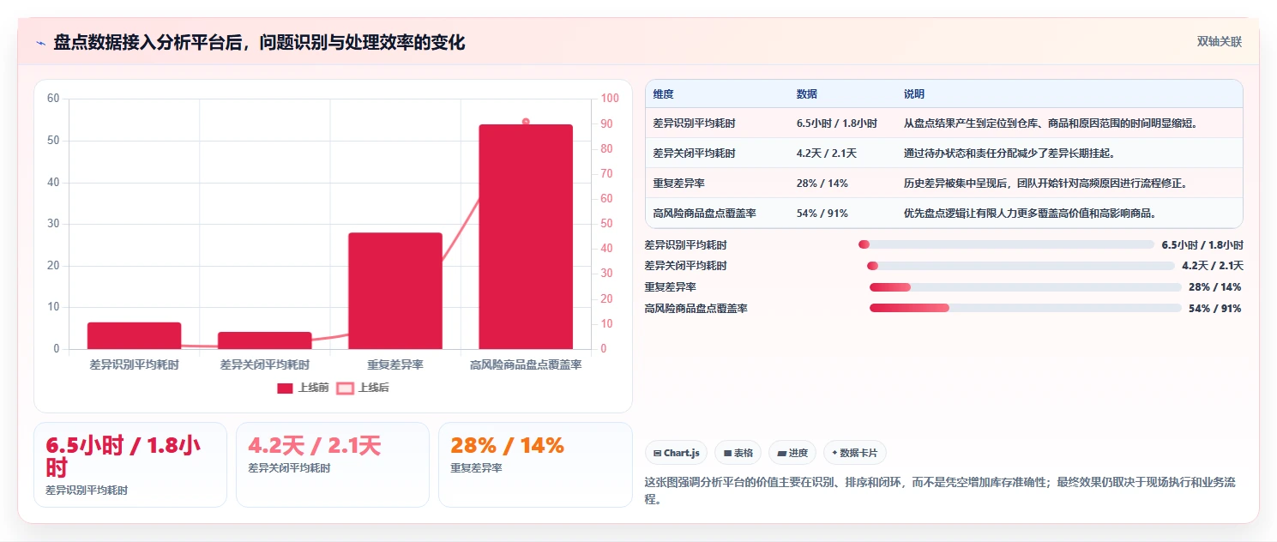Click the lightning icon beside the title
1277x542 pixels.
40,43
